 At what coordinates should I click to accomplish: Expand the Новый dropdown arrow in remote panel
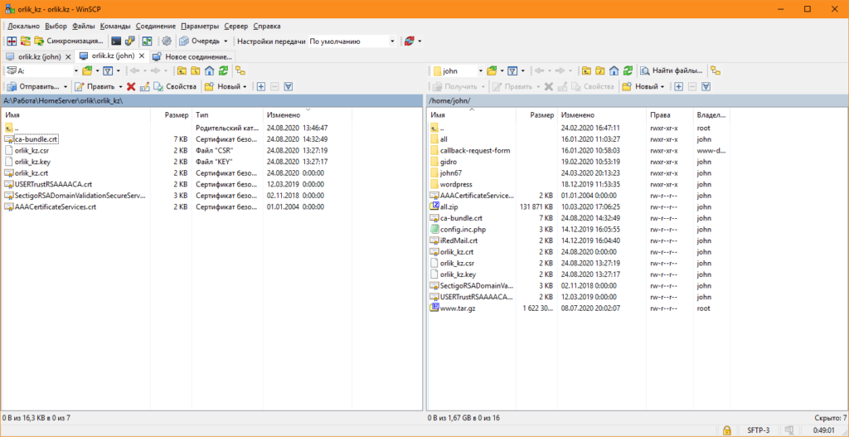[662, 86]
